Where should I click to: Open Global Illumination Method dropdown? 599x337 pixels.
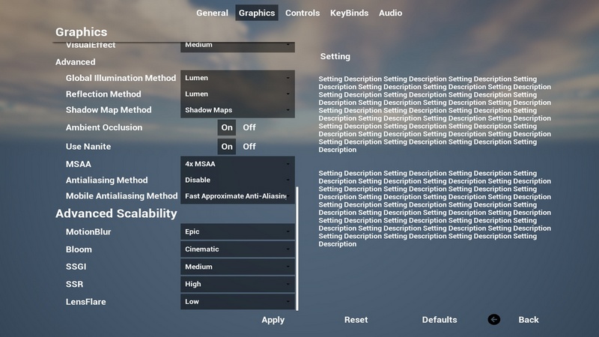(238, 78)
